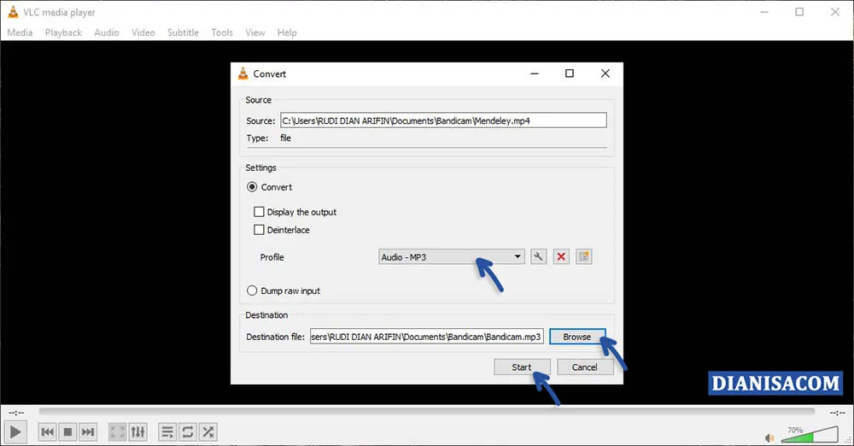The width and height of the screenshot is (854, 446).
Task: Expand the Profile dropdown Audio - MP3
Action: click(452, 257)
